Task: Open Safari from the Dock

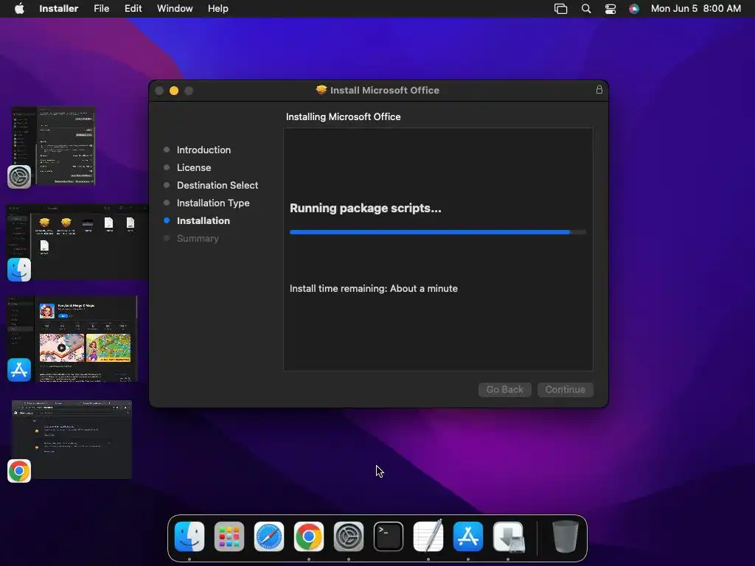Action: [x=269, y=537]
